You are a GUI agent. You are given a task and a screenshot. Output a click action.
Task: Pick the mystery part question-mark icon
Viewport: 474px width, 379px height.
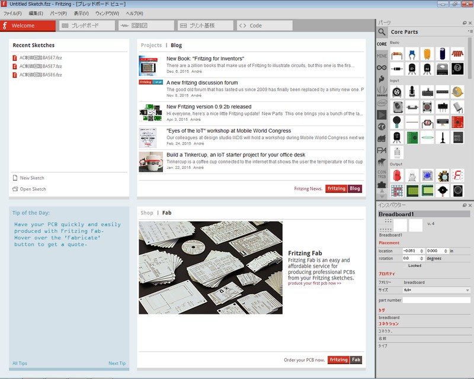(x=457, y=69)
